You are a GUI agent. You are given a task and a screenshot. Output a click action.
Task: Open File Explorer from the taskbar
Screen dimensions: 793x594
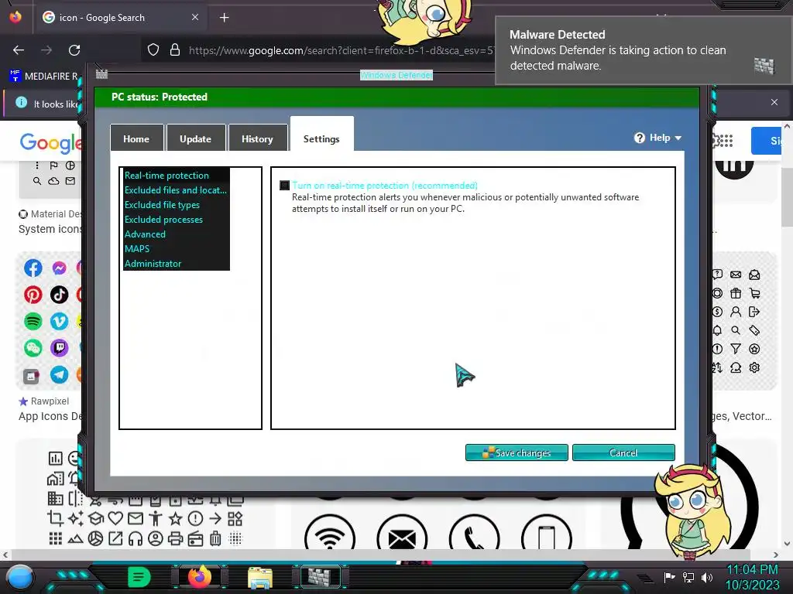260,577
